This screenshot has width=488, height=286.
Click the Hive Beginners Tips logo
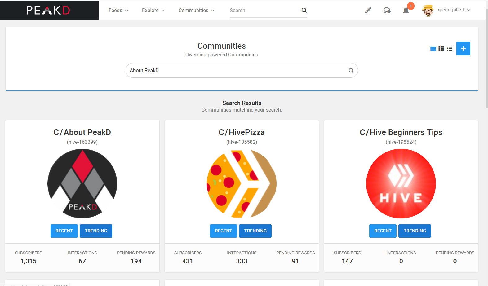pos(401,183)
